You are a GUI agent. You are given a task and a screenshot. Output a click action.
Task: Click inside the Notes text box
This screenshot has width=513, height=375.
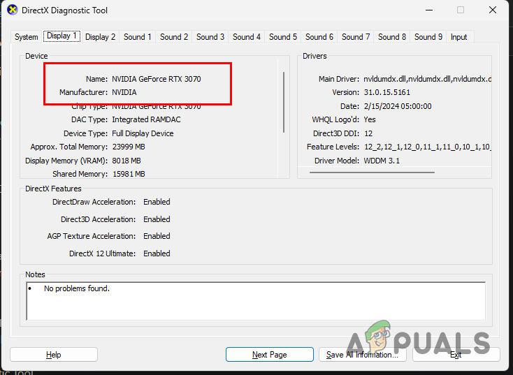tap(256, 301)
